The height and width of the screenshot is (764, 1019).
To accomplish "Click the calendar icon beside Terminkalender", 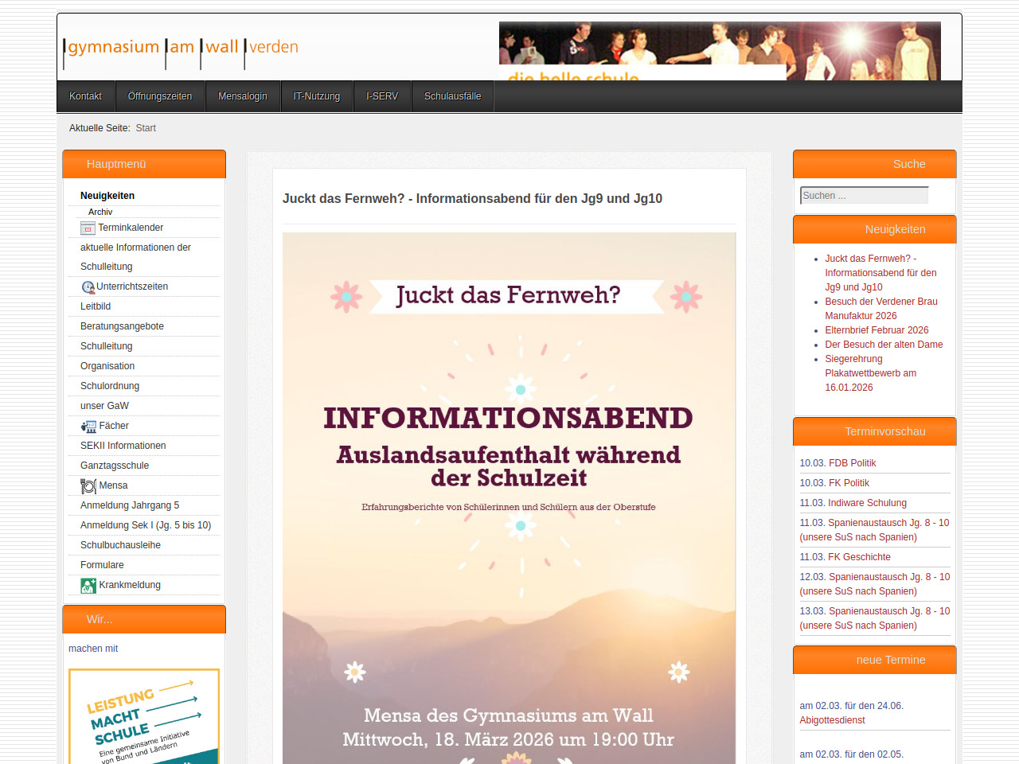I will pos(88,228).
